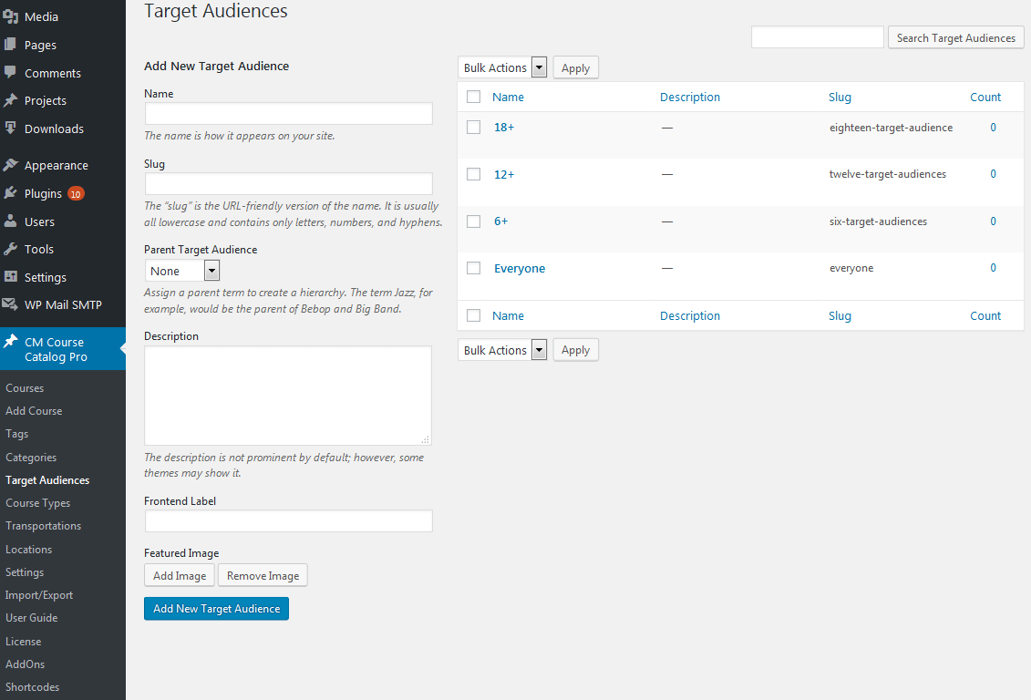
Task: Click into the Frontend Label field
Action: 288,520
